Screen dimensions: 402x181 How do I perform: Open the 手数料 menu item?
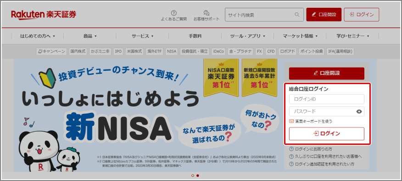195,36
